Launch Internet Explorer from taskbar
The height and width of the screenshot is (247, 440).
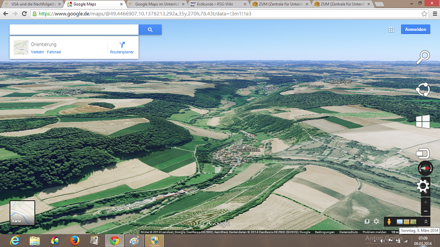15,240
